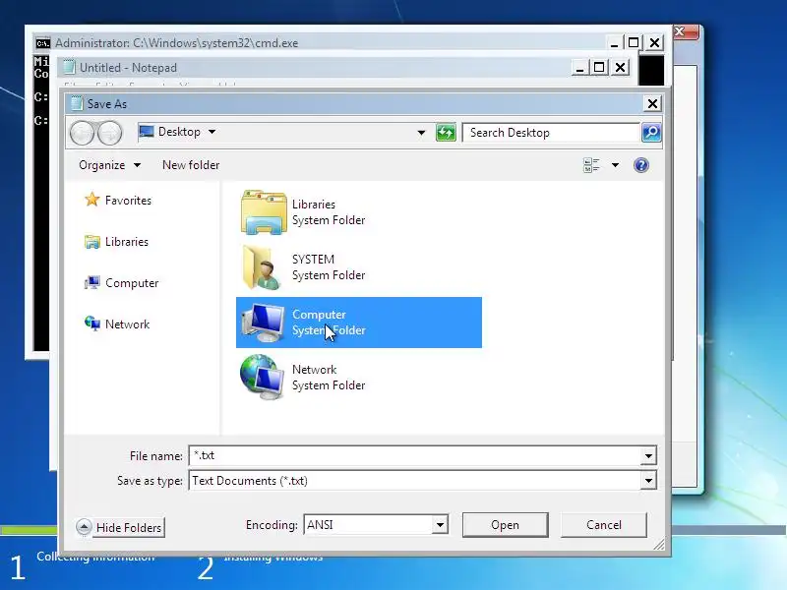This screenshot has height=590, width=787.
Task: Click the Hide Folders arrow icon
Action: tap(84, 527)
